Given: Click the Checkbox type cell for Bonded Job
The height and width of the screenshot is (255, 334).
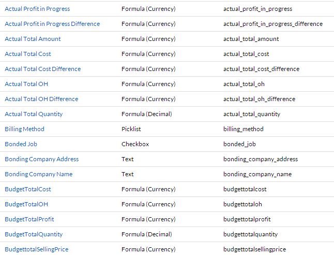Looking at the screenshot, I should click(x=135, y=144).
